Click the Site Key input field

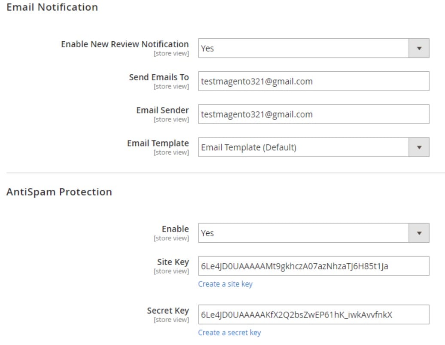tap(314, 266)
